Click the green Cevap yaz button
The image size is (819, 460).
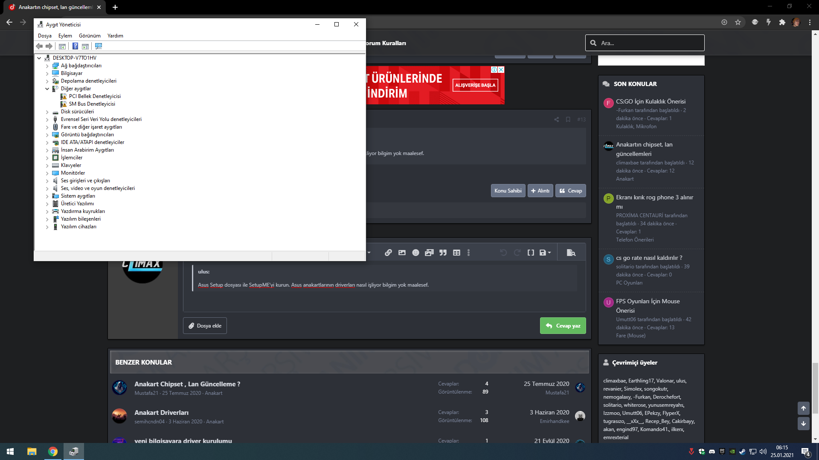(x=563, y=326)
